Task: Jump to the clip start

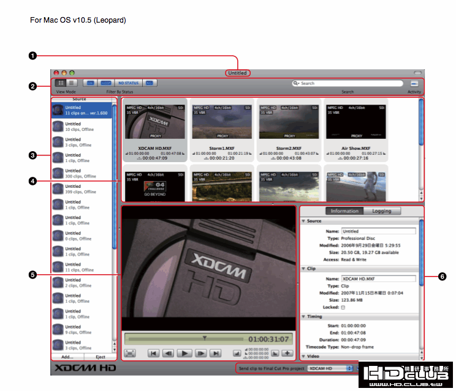Action: tap(153, 353)
